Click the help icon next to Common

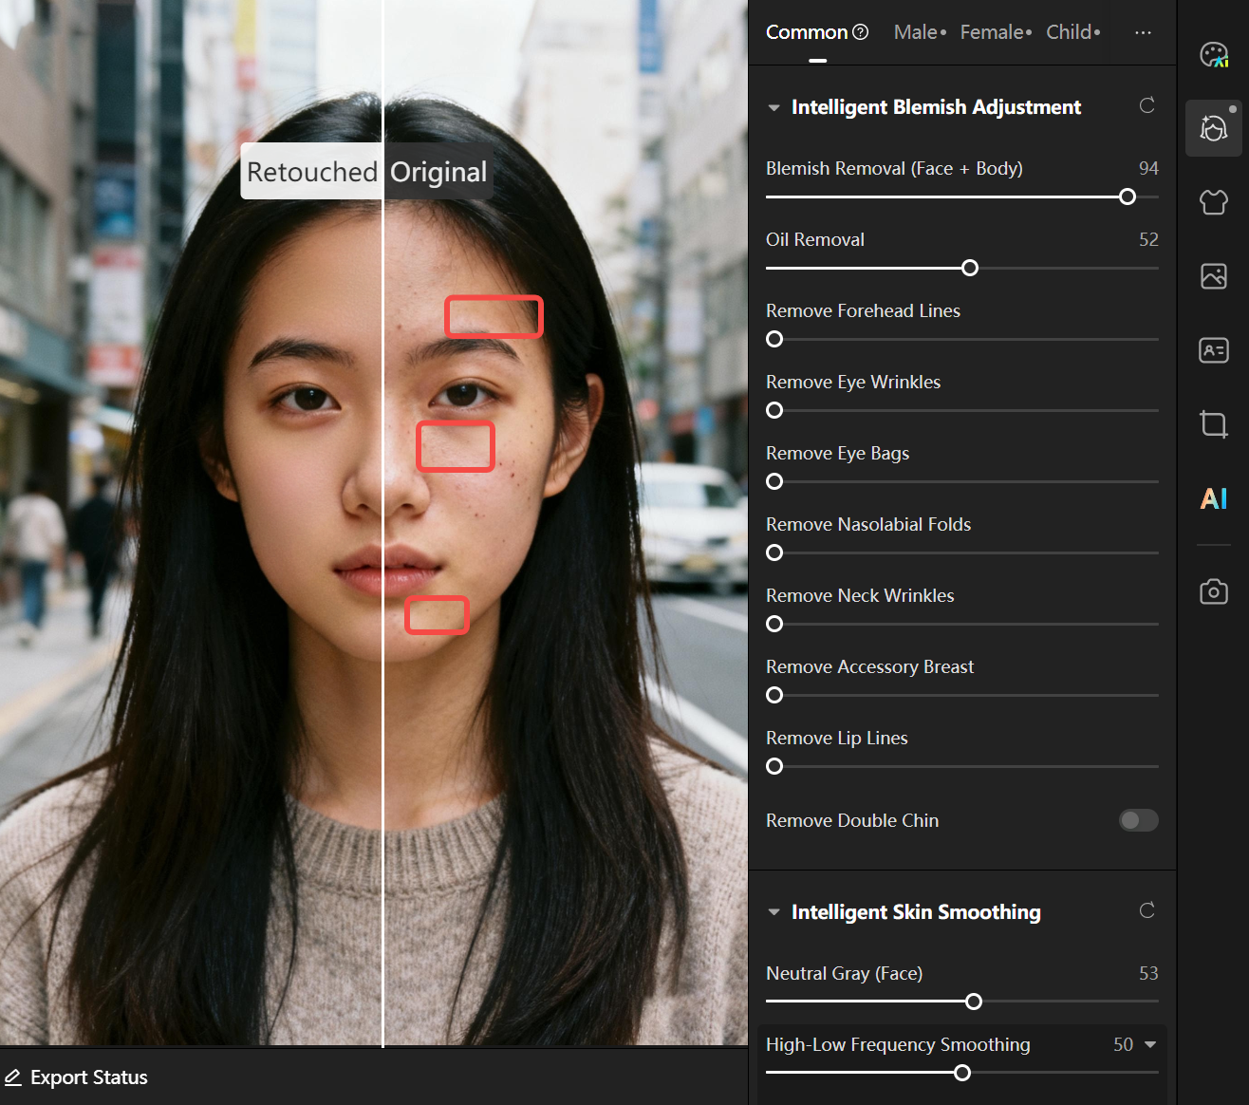[860, 32]
